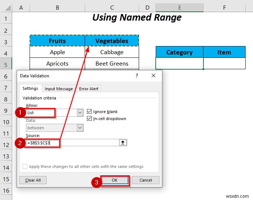Viewport: 253px width, 200px height.
Task: Switch to the Input Message tab
Action: click(x=59, y=89)
